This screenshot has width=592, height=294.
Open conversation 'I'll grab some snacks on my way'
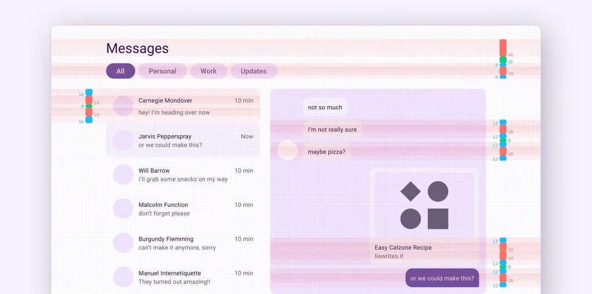point(183,179)
